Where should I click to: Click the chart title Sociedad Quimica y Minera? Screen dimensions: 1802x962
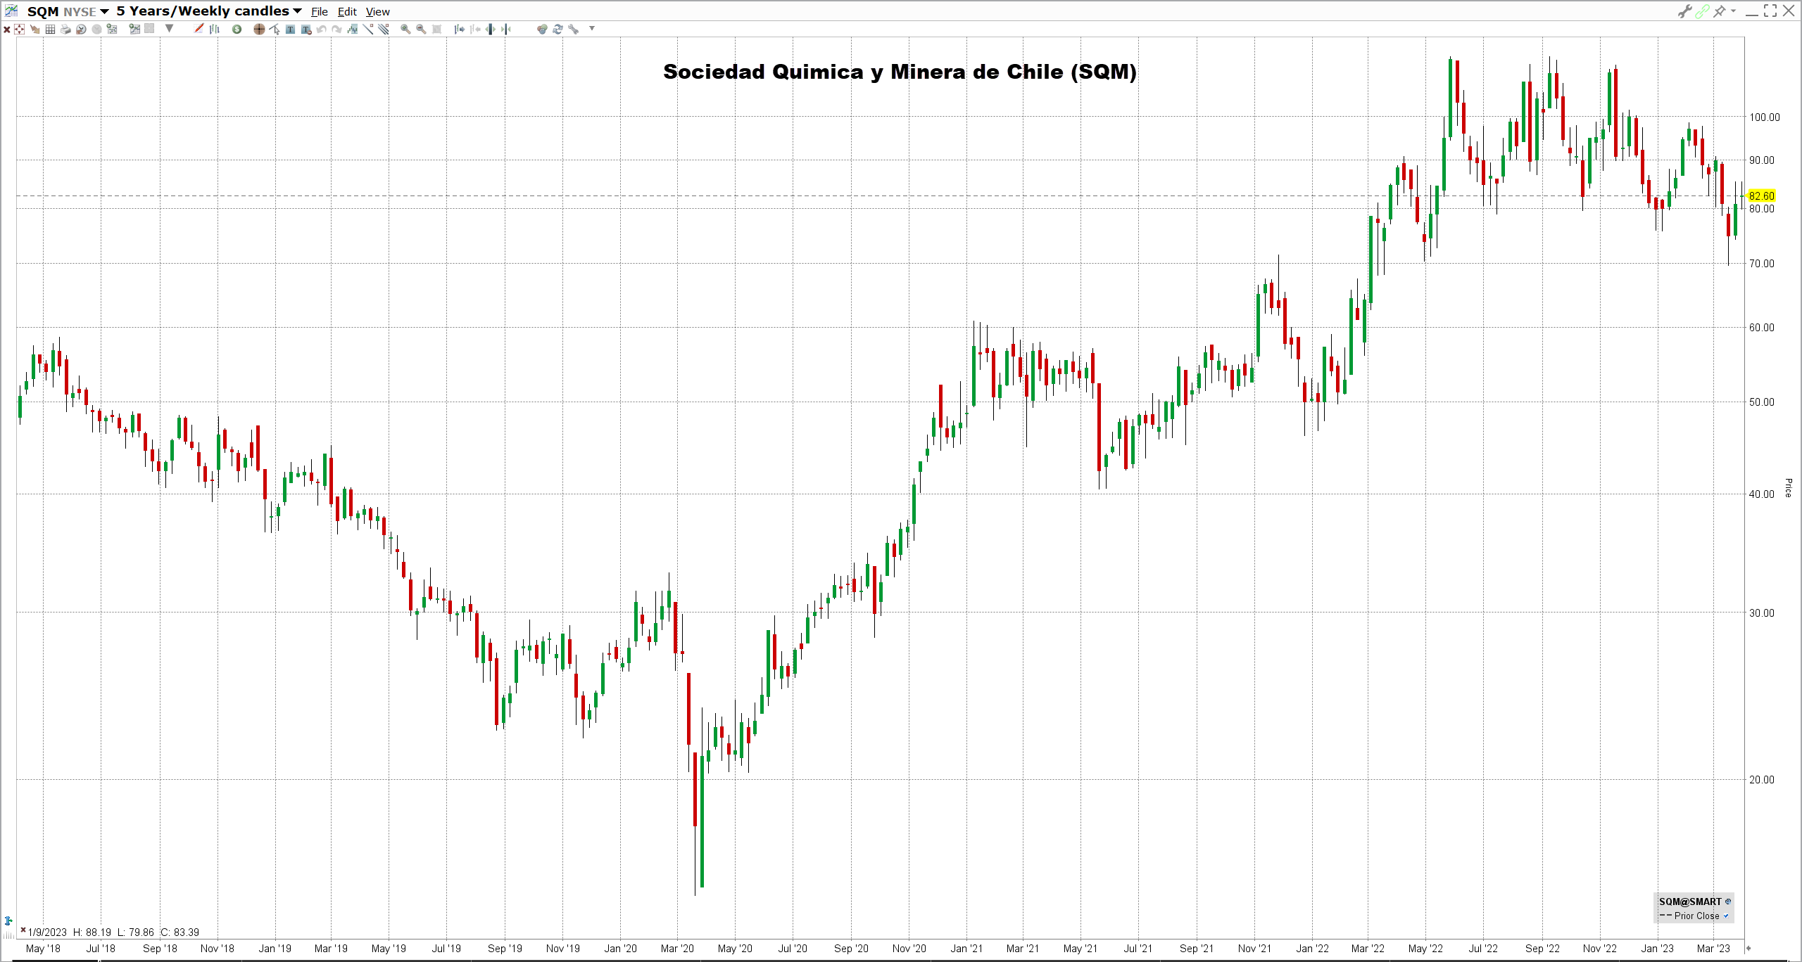[900, 72]
